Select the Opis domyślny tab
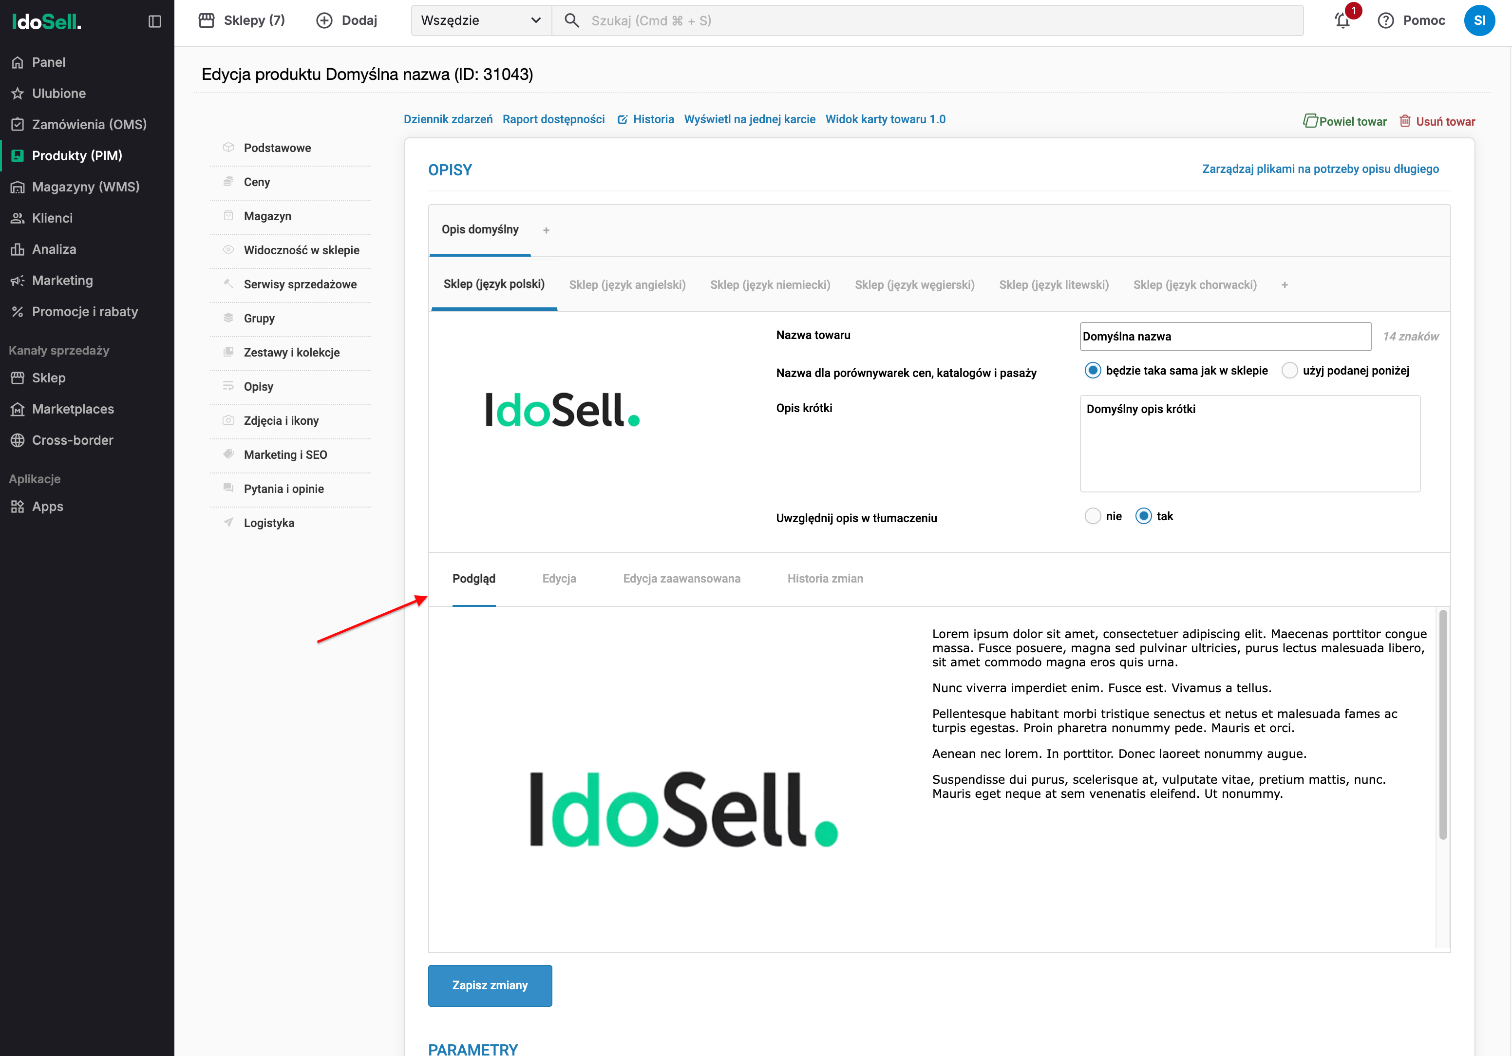This screenshot has width=1512, height=1056. click(x=480, y=230)
